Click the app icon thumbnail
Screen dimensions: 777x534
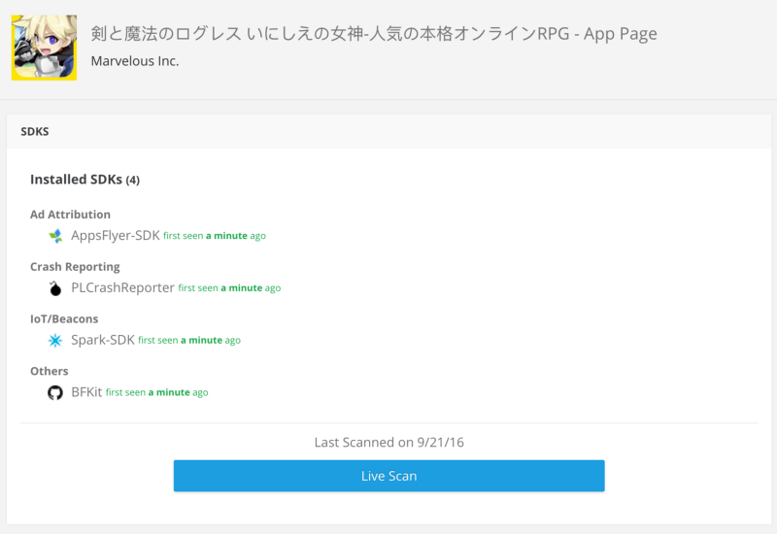(x=44, y=48)
